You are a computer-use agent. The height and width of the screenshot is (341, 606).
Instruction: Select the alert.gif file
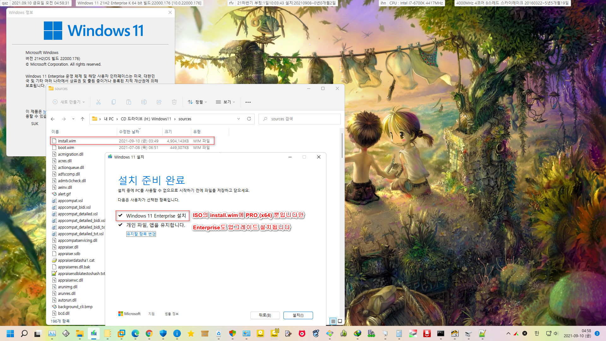(64, 194)
